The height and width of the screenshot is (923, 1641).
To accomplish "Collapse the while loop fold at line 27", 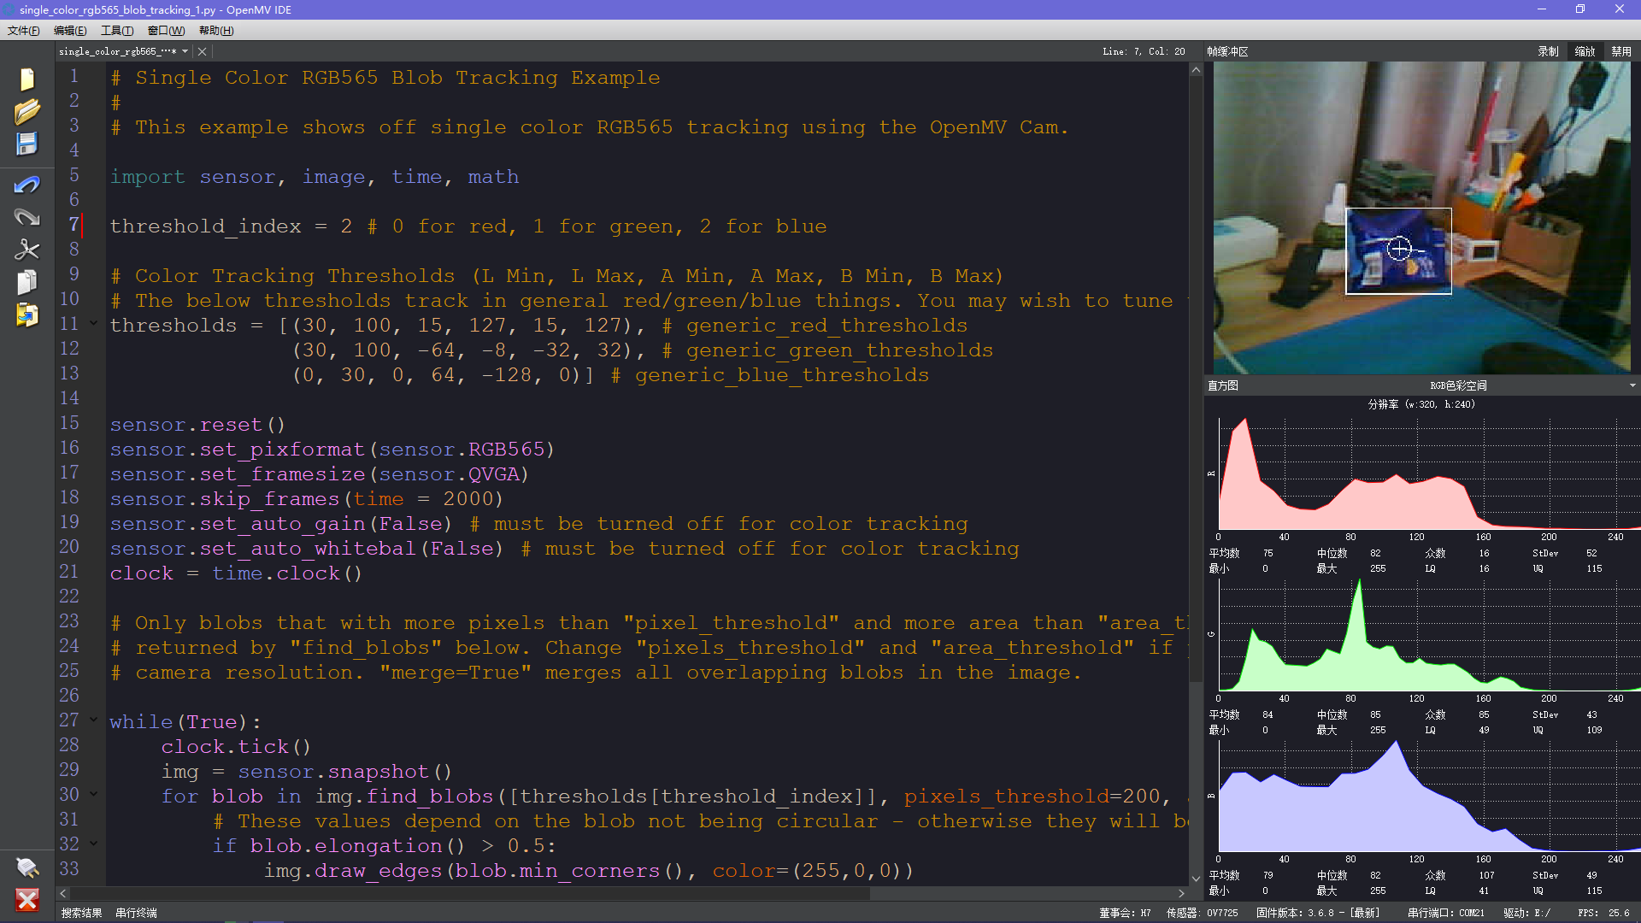I will (x=94, y=720).
